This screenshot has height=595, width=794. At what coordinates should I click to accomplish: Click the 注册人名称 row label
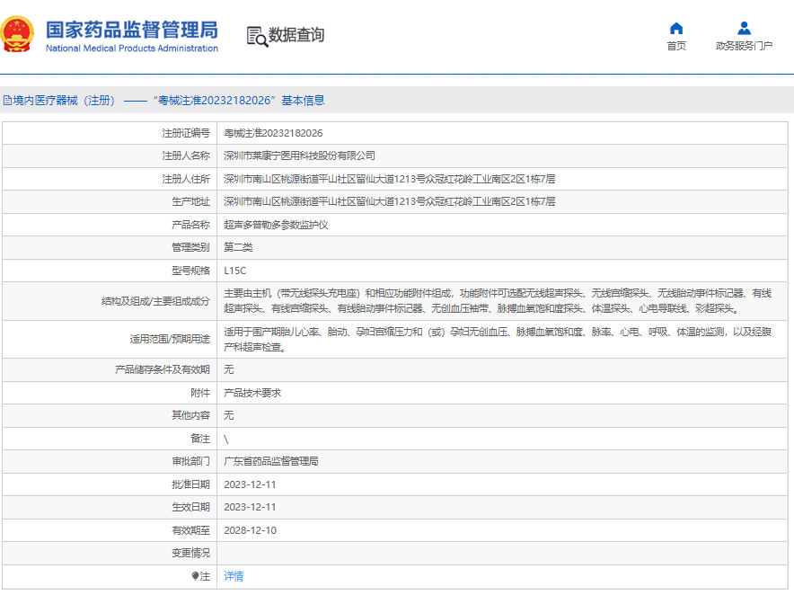click(186, 155)
